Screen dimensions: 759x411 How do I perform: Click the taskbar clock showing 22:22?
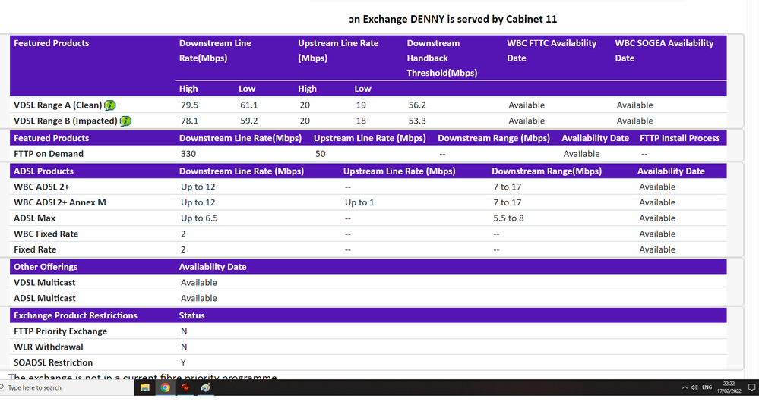click(x=729, y=387)
